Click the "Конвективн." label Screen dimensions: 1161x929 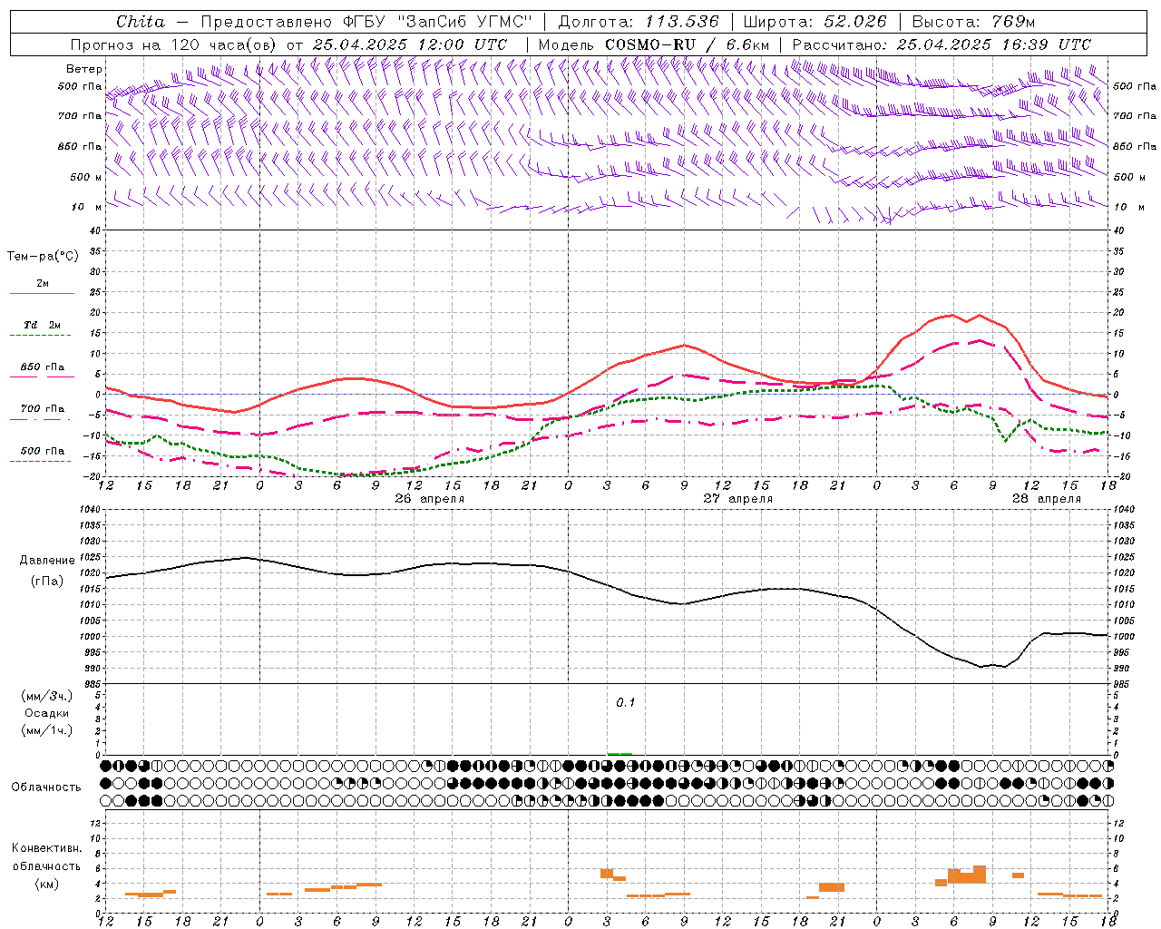[47, 848]
